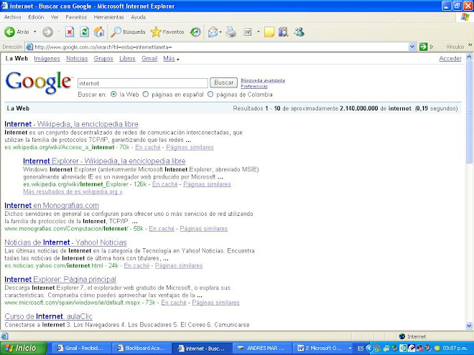The image size is (474, 355).
Task: Open the Favoritos menu in menu bar
Action: click(x=76, y=17)
